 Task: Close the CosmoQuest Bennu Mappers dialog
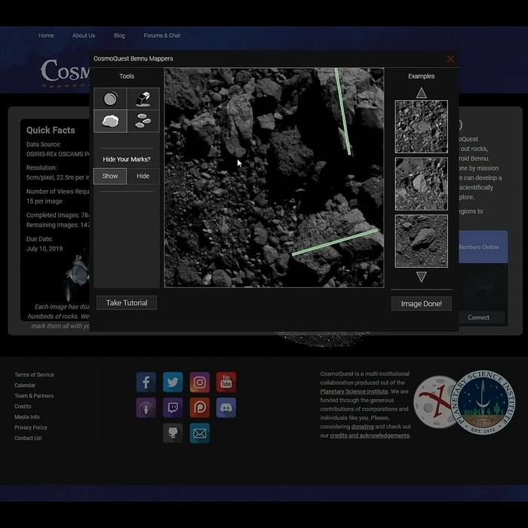pos(450,59)
